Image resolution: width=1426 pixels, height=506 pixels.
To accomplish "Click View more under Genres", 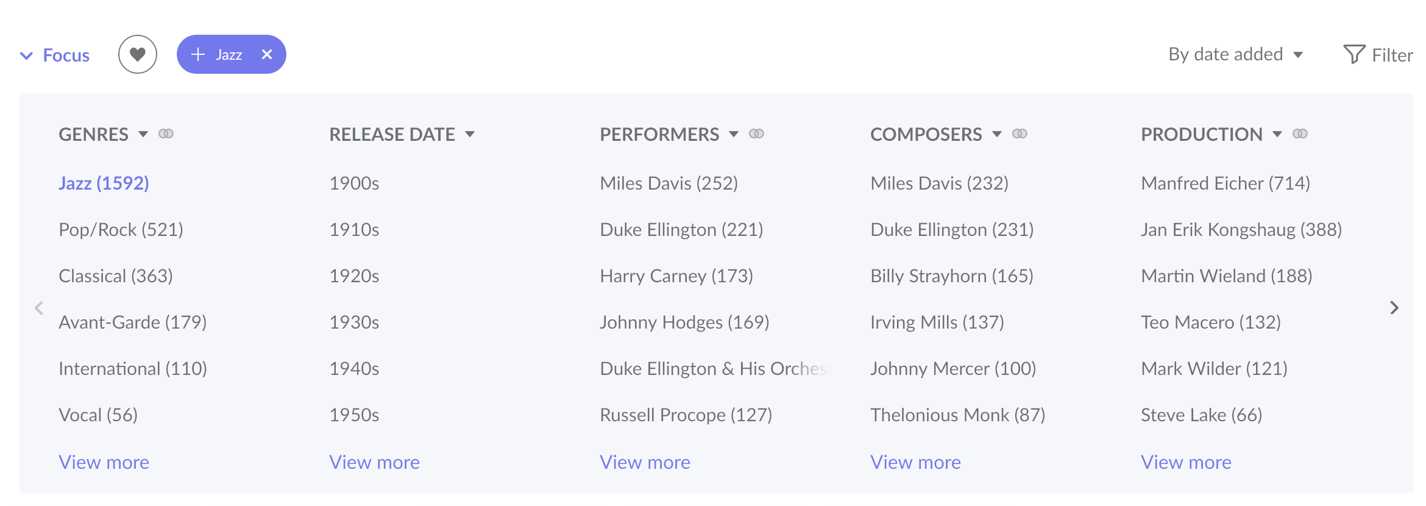I will click(104, 462).
